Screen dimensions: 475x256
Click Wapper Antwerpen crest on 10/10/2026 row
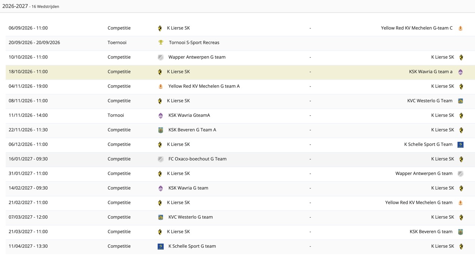click(161, 57)
